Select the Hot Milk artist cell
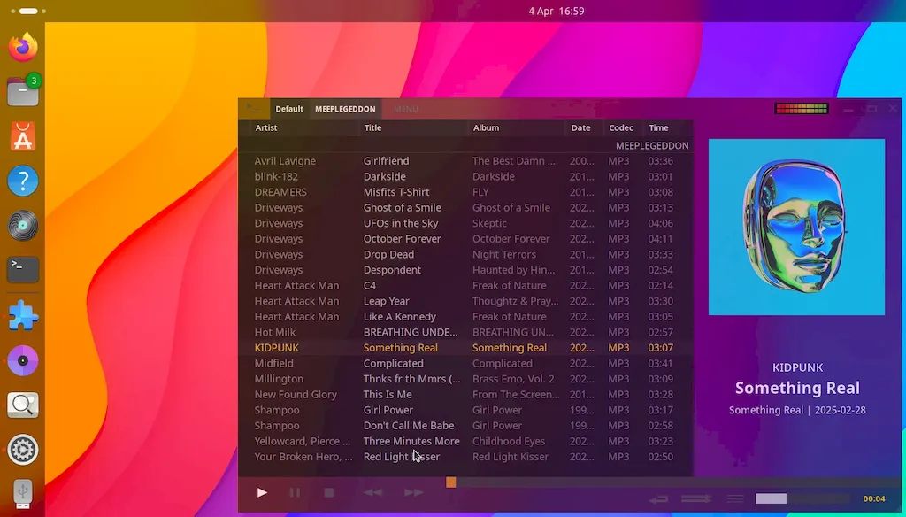 [x=275, y=333]
